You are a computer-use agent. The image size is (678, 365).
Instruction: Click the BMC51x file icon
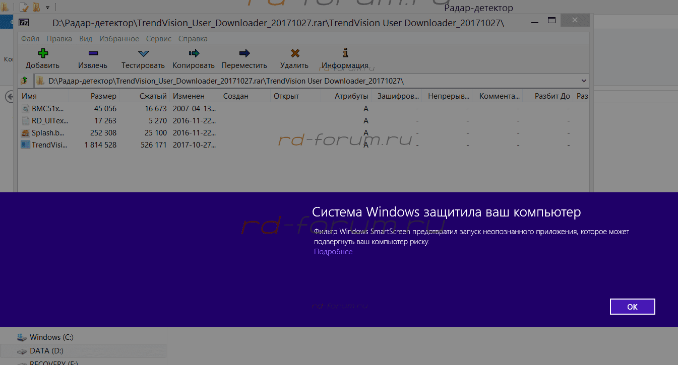pyautogui.click(x=26, y=109)
